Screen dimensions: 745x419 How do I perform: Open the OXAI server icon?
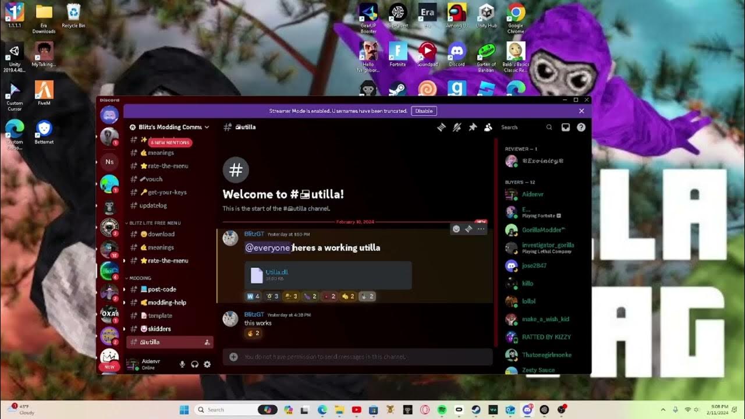(x=109, y=313)
